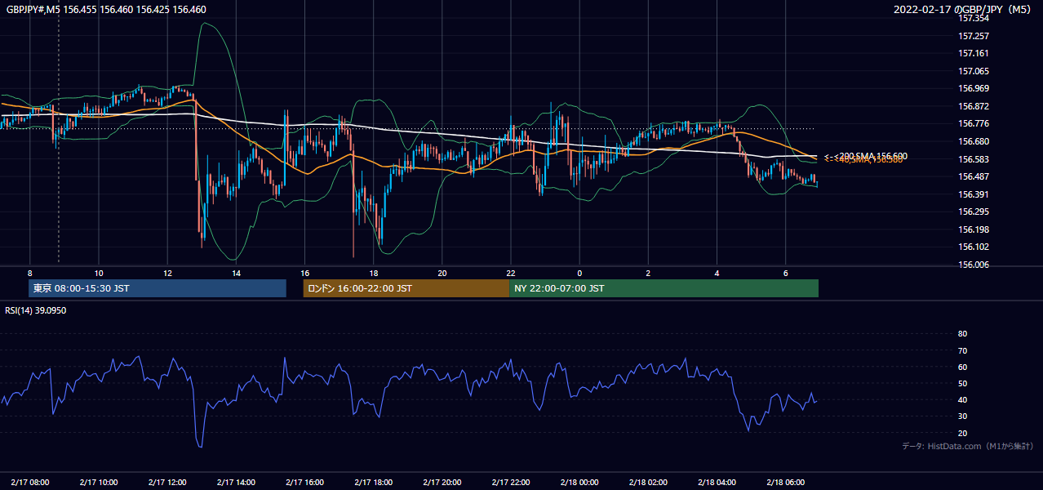Click the RSI level 60 label
Viewport: 1043px width, 490px height.
point(962,367)
